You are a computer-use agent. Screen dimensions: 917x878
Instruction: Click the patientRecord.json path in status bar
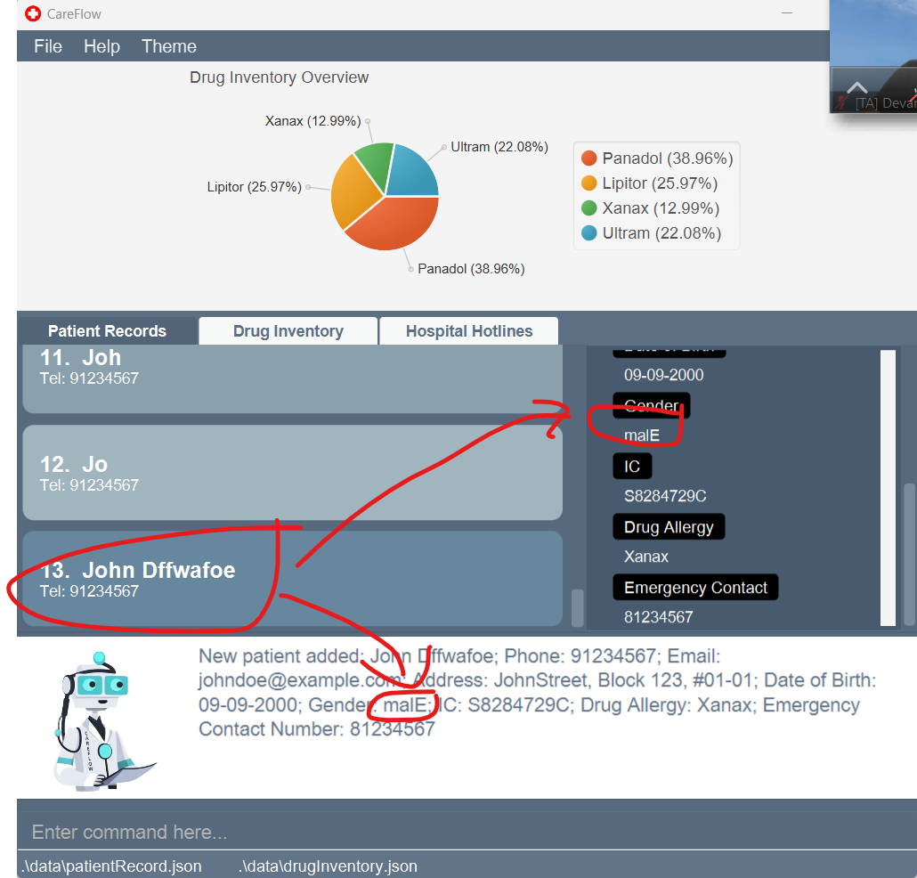pyautogui.click(x=111, y=866)
